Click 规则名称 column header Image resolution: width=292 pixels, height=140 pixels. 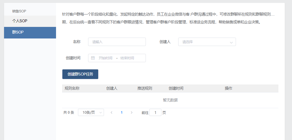pos(72,89)
